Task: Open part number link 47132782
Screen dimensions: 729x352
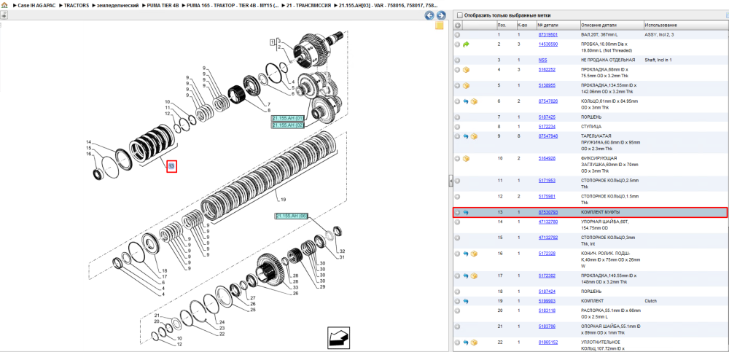Action: (x=548, y=238)
